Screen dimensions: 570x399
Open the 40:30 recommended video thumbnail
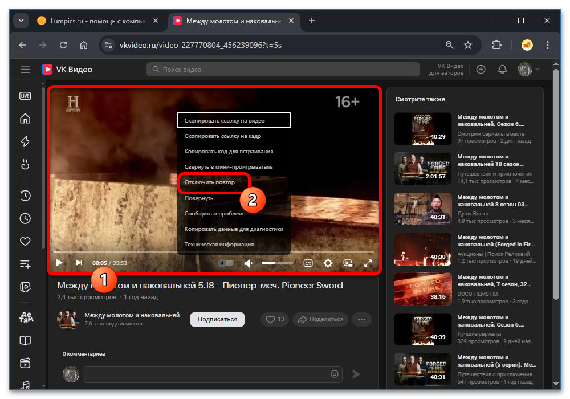pos(423,249)
